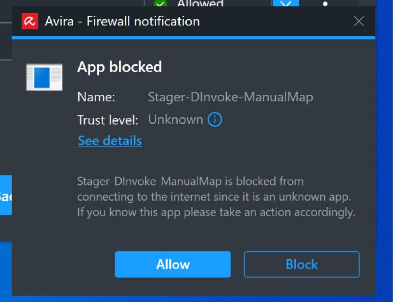Allow Stager-DInvoke-ManualMap through the firewall

pos(173,264)
